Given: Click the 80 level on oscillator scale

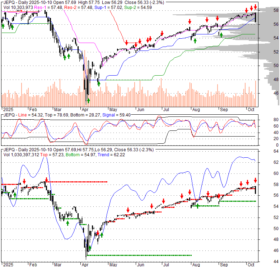Looking at the screenshot, I should pos(276,120).
